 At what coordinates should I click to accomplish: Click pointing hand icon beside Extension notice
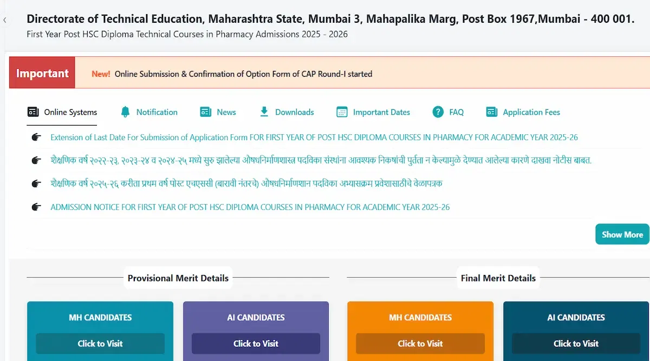[36, 137]
